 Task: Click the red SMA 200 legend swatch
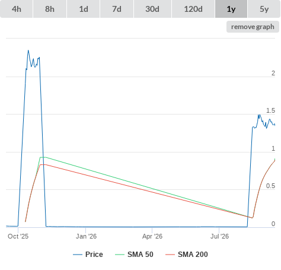[x=170, y=255]
